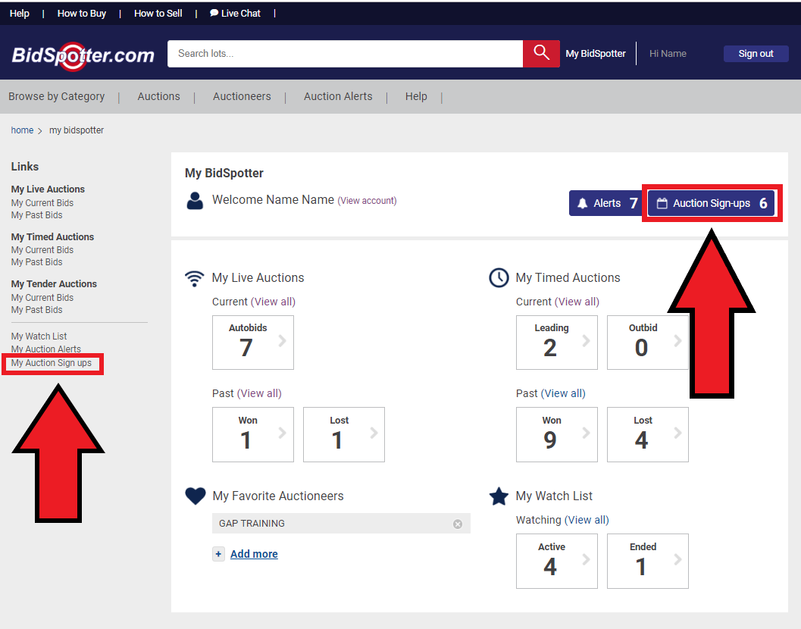The width and height of the screenshot is (801, 629).
Task: Open the How to Buy link
Action: pos(82,14)
